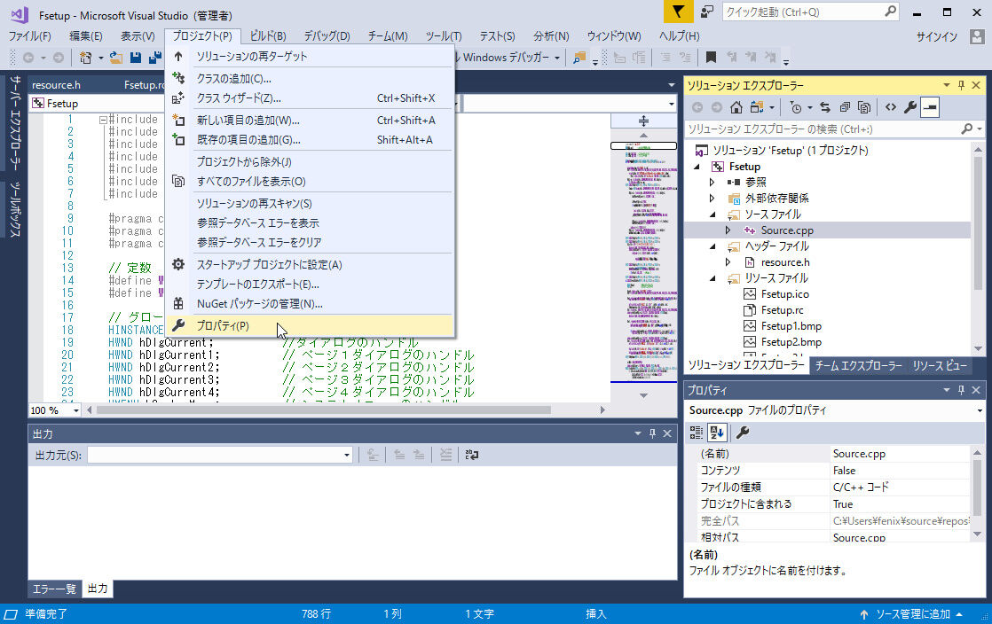This screenshot has width=992, height=624.
Task: Pin the Output panel
Action: coord(652,433)
